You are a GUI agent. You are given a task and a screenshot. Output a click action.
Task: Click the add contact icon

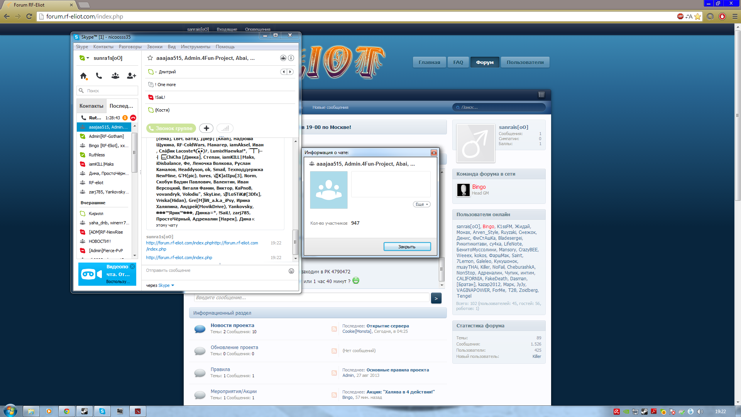(131, 76)
